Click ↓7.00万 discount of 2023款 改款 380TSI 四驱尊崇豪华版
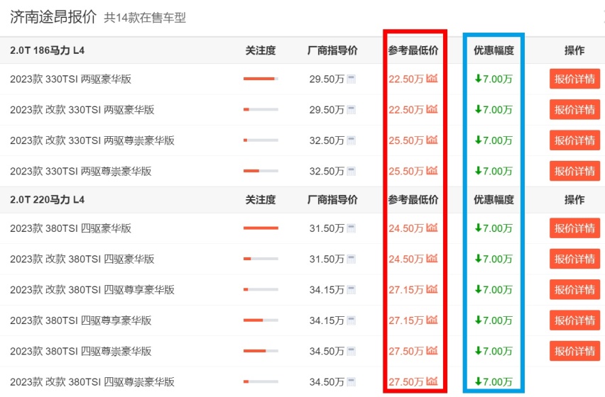Image resolution: width=605 pixels, height=397 pixels. (x=494, y=382)
